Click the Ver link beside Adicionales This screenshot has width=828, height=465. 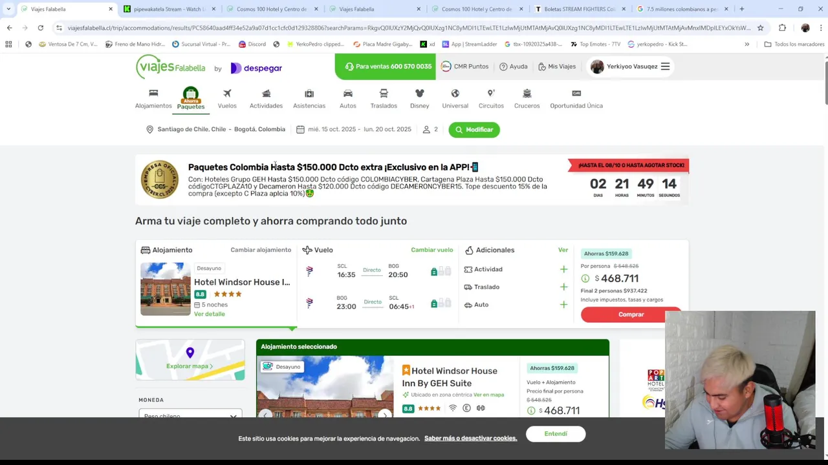click(x=563, y=250)
